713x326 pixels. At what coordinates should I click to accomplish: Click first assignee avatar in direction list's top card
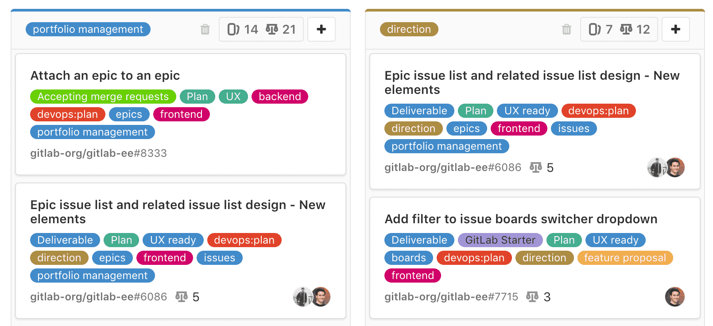click(657, 167)
